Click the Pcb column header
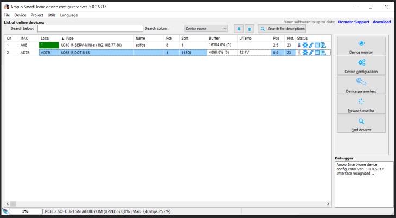Screen dimensions: 396x218 (x=171, y=38)
